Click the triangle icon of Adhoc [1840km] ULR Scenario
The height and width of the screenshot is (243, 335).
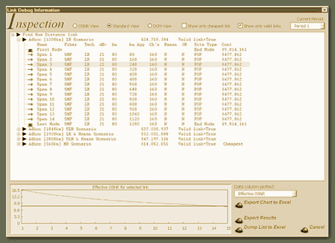pyautogui.click(x=24, y=129)
